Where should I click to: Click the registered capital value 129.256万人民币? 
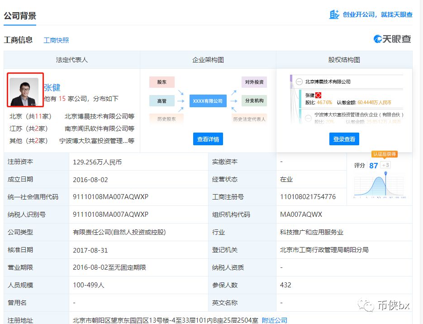pos(97,162)
